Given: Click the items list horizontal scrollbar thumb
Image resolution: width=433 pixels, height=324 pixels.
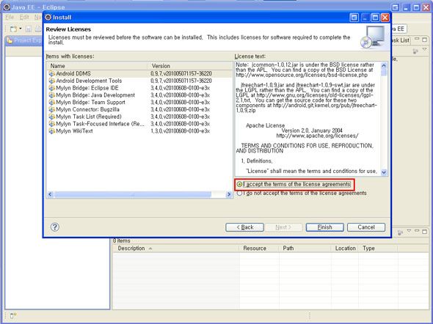Looking at the screenshot, I should coord(133,194).
